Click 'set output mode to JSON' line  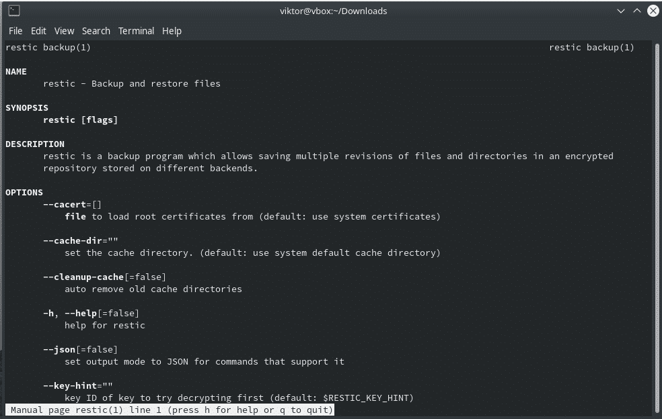click(x=205, y=362)
